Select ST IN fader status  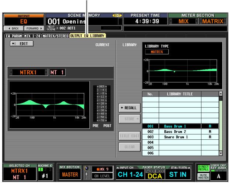tap(178, 174)
